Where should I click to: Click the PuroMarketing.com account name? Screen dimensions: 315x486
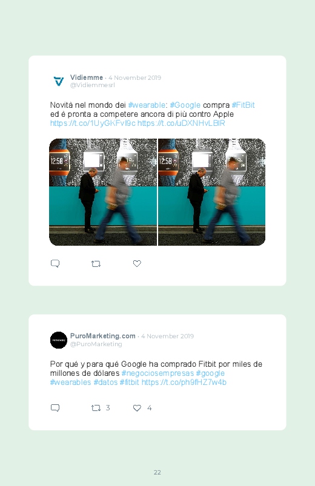103,336
